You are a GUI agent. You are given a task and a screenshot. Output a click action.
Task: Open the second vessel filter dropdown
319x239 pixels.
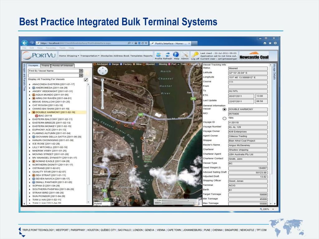81,75
